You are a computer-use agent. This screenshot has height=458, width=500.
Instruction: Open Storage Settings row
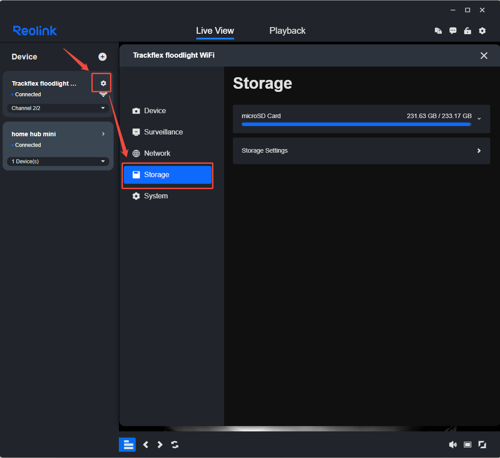[x=361, y=151]
